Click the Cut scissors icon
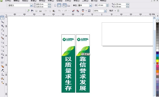 point(46,11)
